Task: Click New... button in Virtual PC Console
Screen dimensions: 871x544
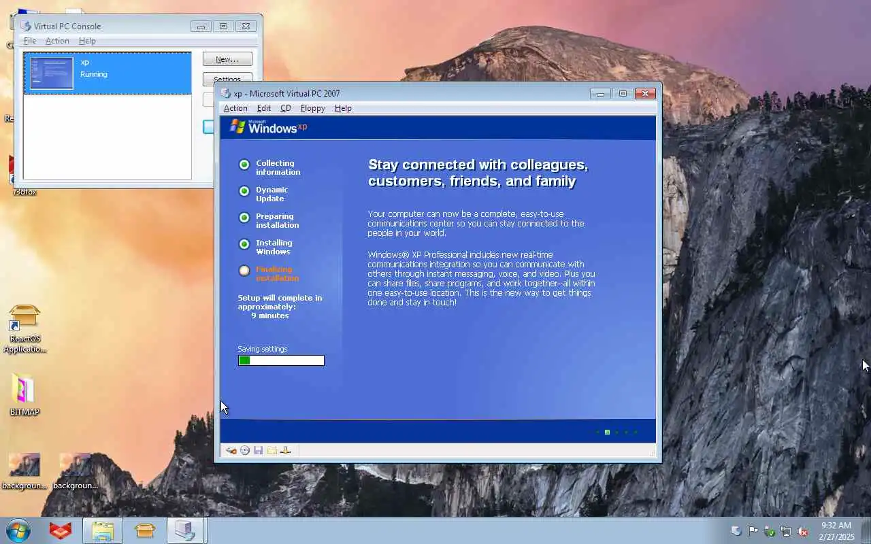Action: pos(227,59)
